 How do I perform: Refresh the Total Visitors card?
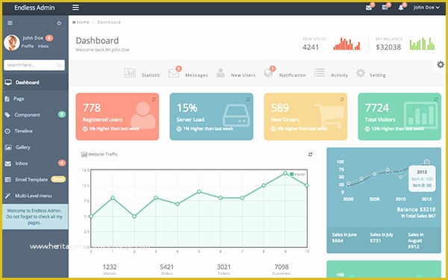436,99
